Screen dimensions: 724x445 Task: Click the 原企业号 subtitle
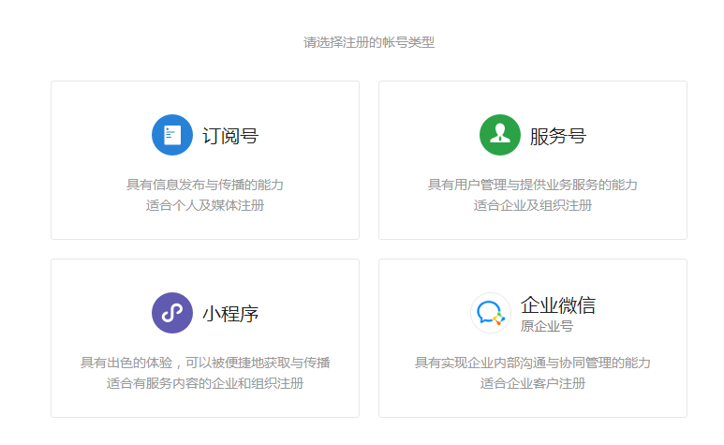pyautogui.click(x=547, y=326)
